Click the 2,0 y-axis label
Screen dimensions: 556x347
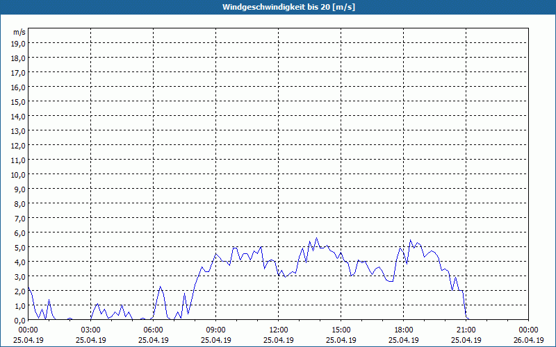click(20, 291)
